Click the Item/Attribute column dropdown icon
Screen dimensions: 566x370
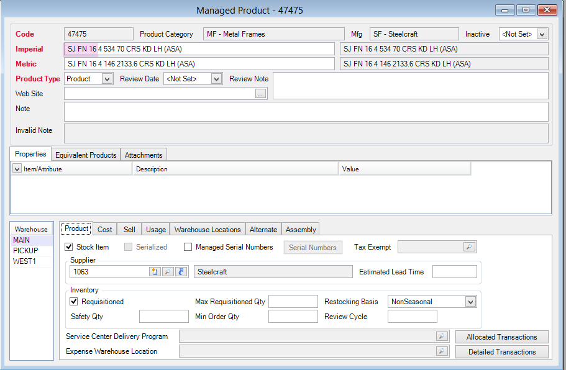17,169
